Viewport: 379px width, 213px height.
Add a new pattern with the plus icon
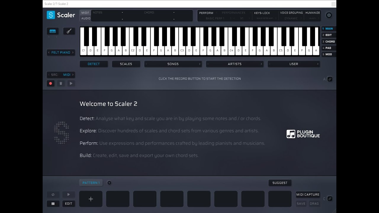109,183
